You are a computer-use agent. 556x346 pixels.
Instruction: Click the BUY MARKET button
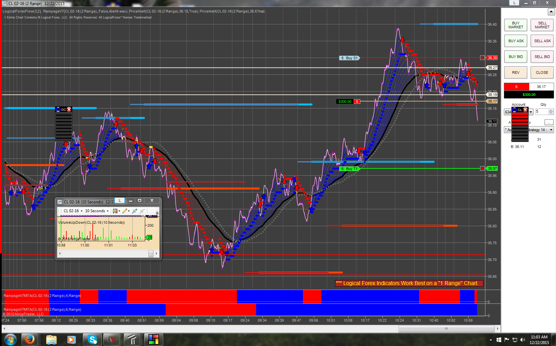click(x=516, y=25)
